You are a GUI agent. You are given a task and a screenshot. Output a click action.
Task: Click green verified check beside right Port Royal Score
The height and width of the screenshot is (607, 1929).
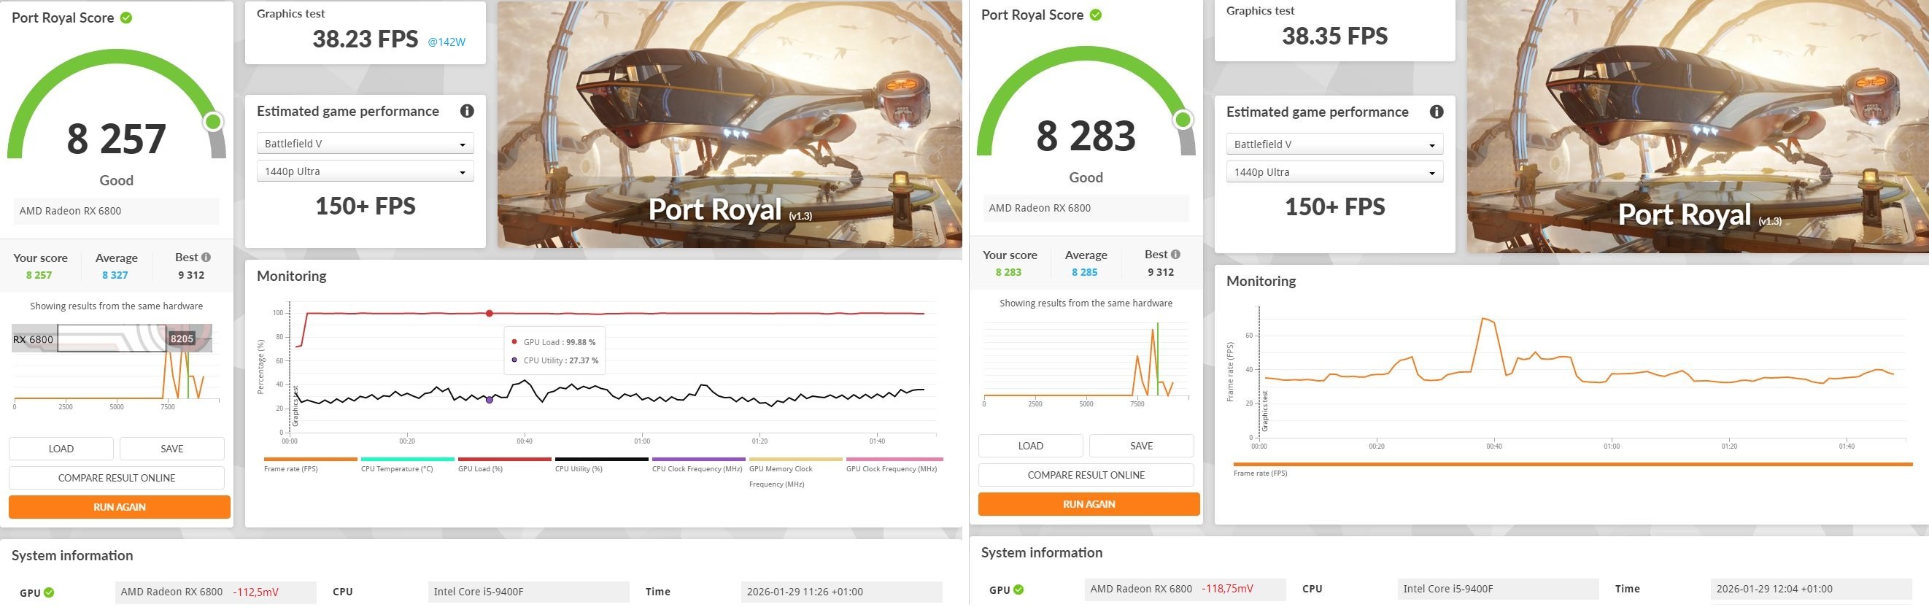tap(1096, 14)
